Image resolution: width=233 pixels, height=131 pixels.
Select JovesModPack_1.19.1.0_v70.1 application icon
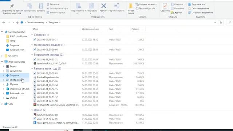pos(35,63)
